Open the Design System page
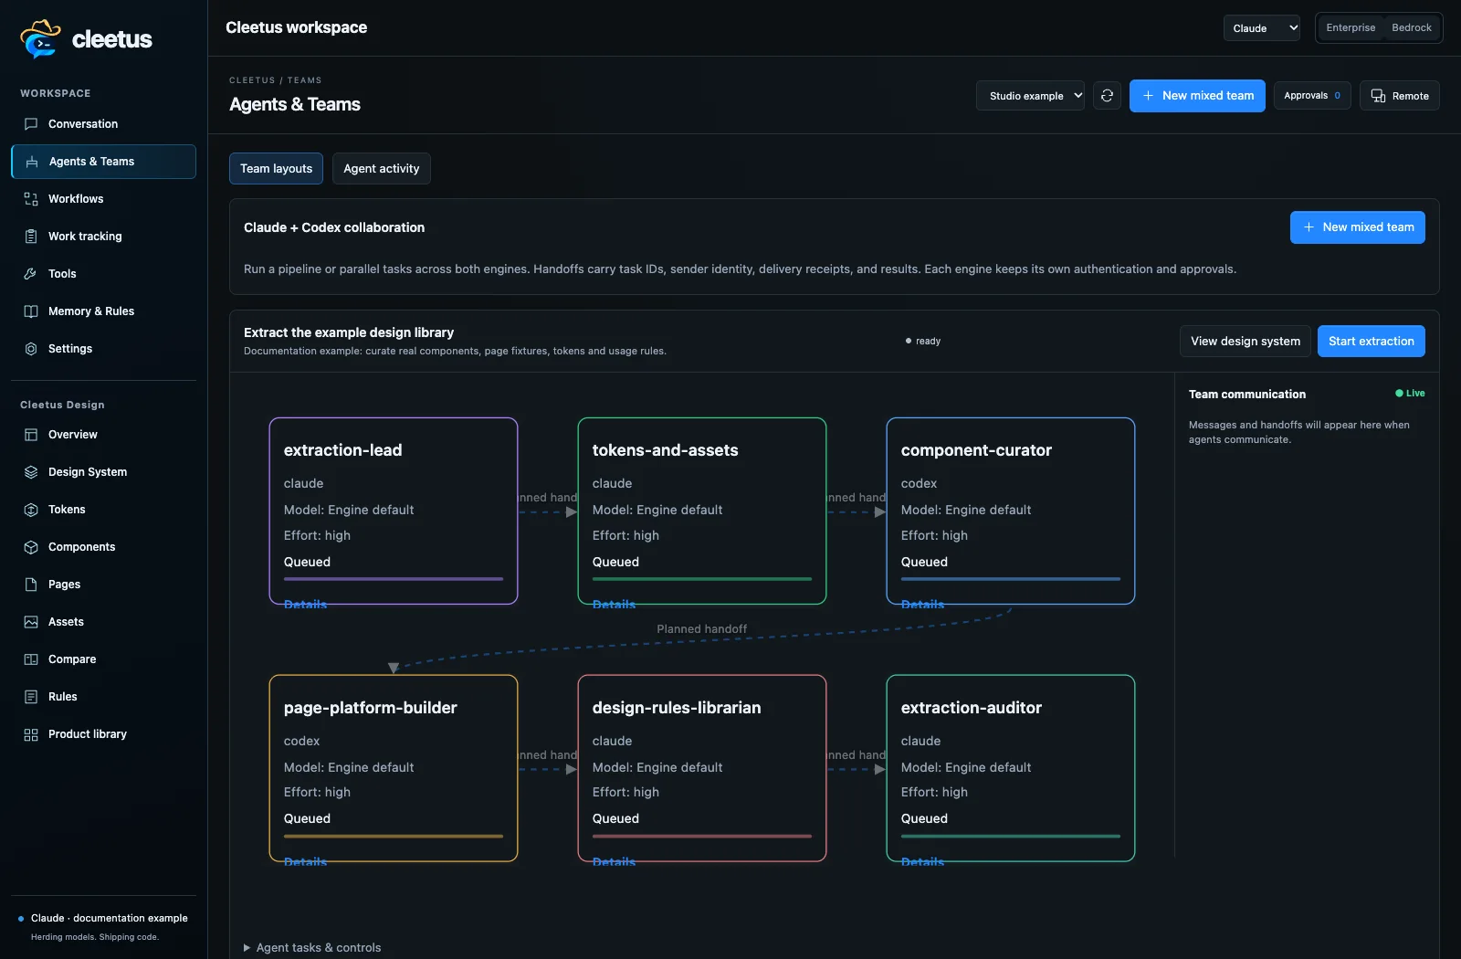1461x959 pixels. (103, 472)
